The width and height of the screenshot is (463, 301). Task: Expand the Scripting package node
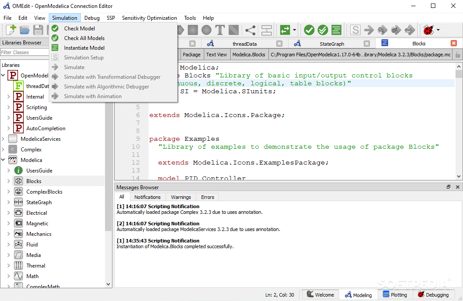click(8, 107)
